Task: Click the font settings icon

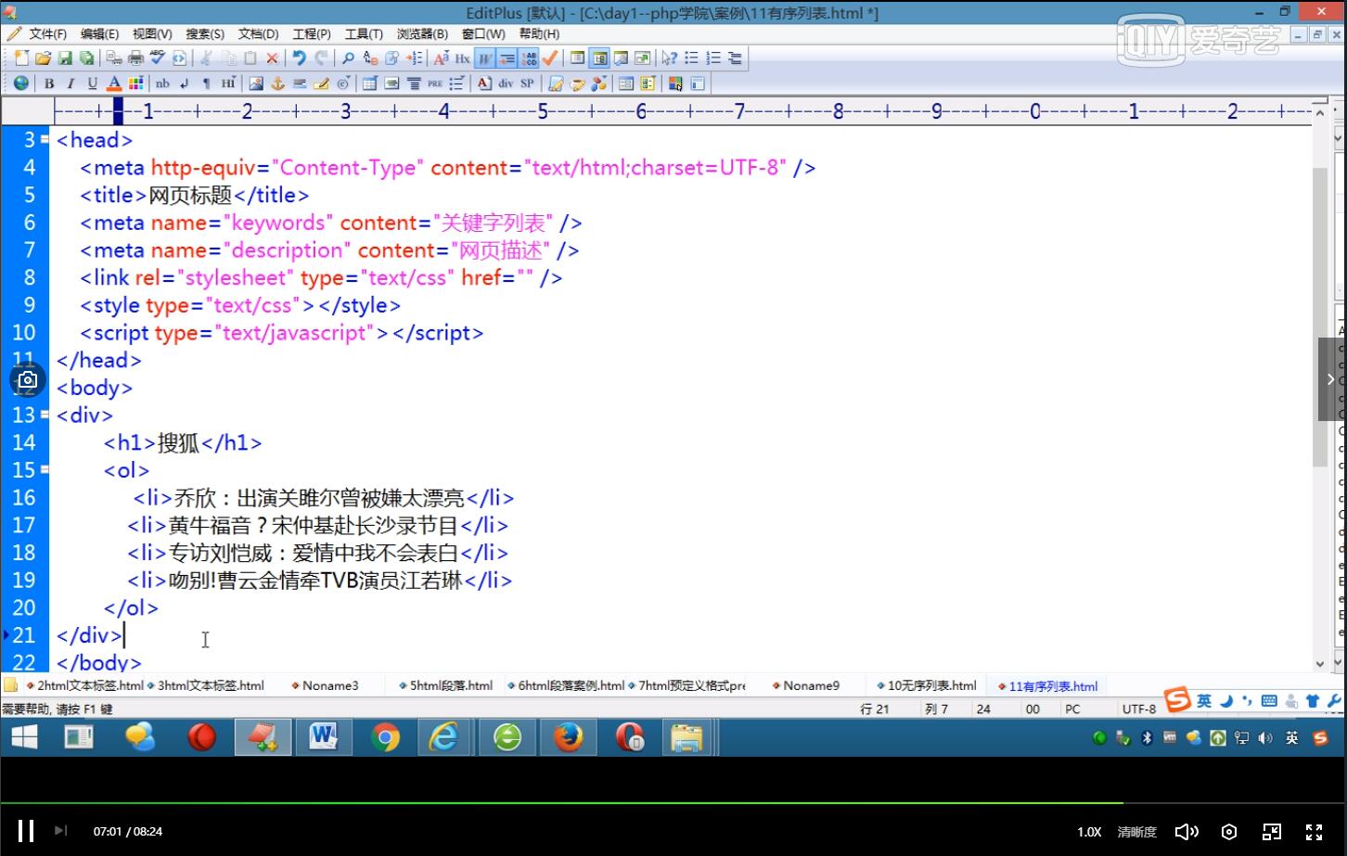Action: 441,57
